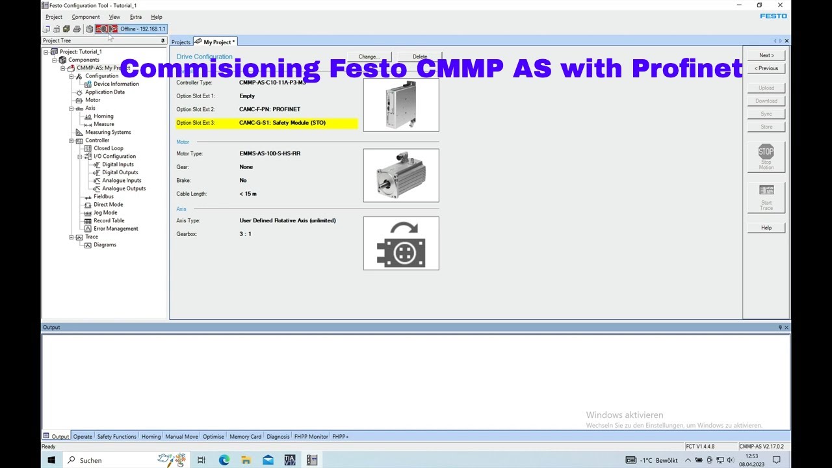Image resolution: width=832 pixels, height=468 pixels.
Task: Pin the Project Tree panel
Action: [x=163, y=40]
